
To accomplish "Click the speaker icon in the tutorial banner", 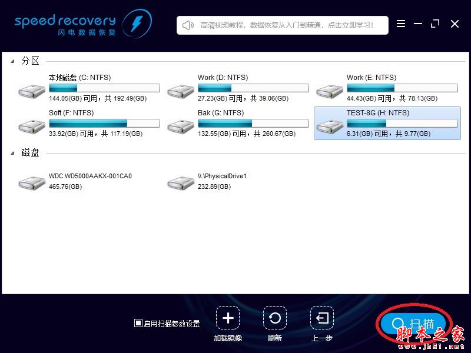I will pyautogui.click(x=188, y=25).
